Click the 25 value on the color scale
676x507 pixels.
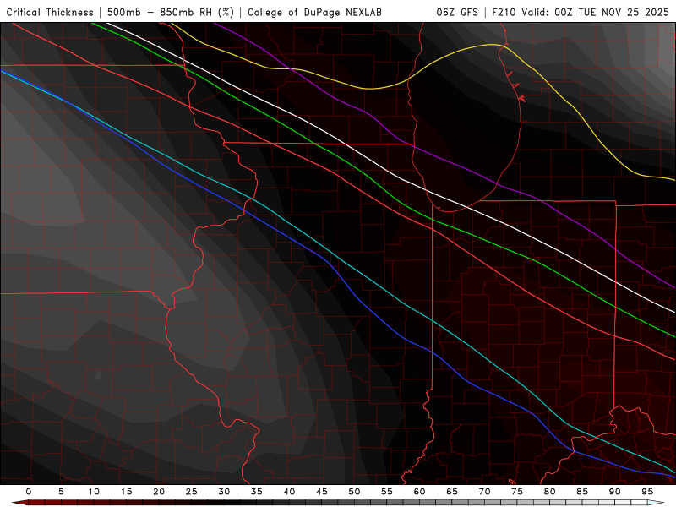[192, 492]
